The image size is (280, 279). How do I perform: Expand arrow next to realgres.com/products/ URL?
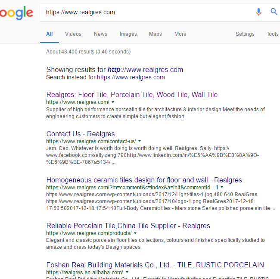pos(135,233)
